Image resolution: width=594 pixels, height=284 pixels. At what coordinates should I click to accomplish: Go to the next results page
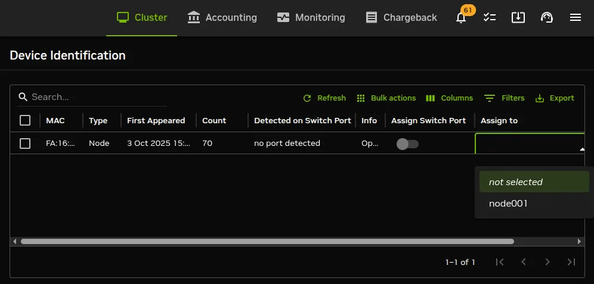pyautogui.click(x=547, y=262)
